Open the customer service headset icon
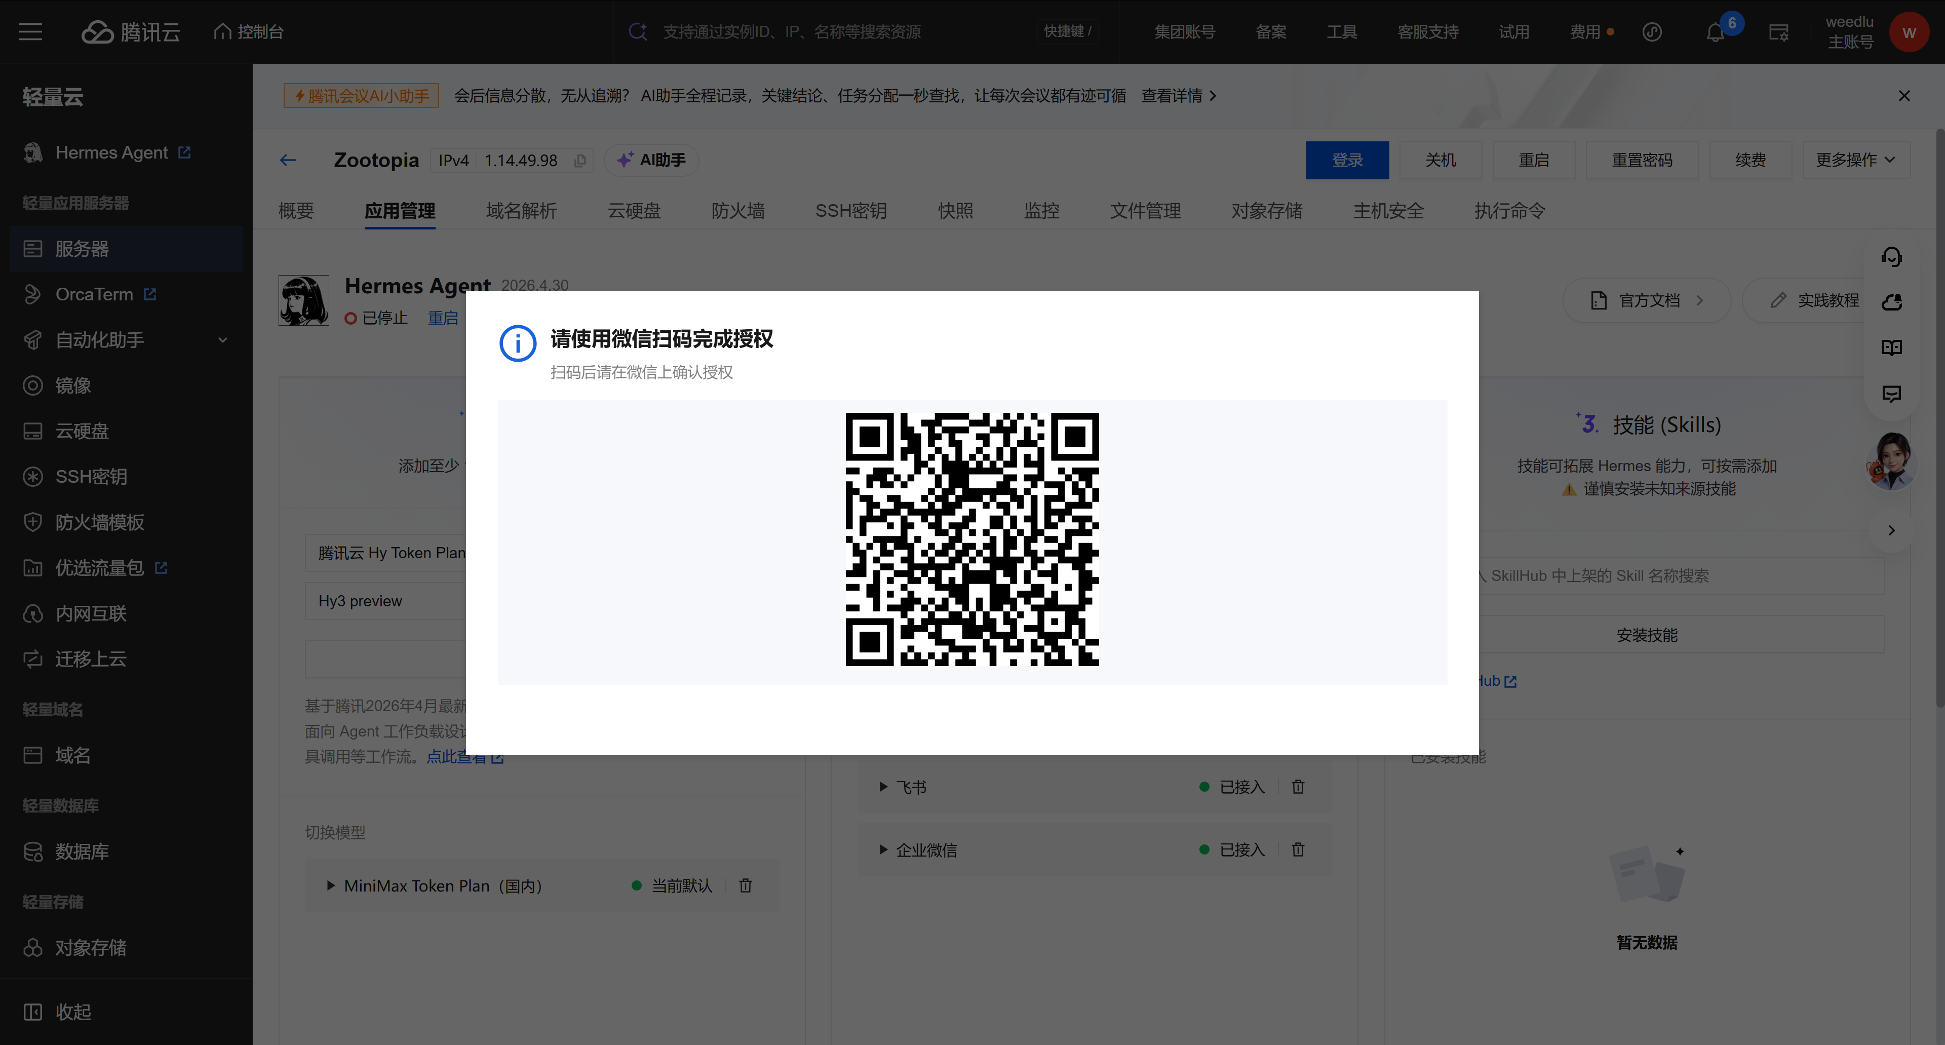The image size is (1945, 1045). click(1891, 257)
